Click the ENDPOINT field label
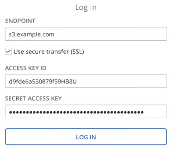Screen dimensions: 172x150 (x=20, y=21)
